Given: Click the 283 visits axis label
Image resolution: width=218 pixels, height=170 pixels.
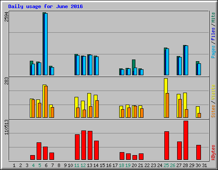Looking at the screenshot, I should point(6,81).
